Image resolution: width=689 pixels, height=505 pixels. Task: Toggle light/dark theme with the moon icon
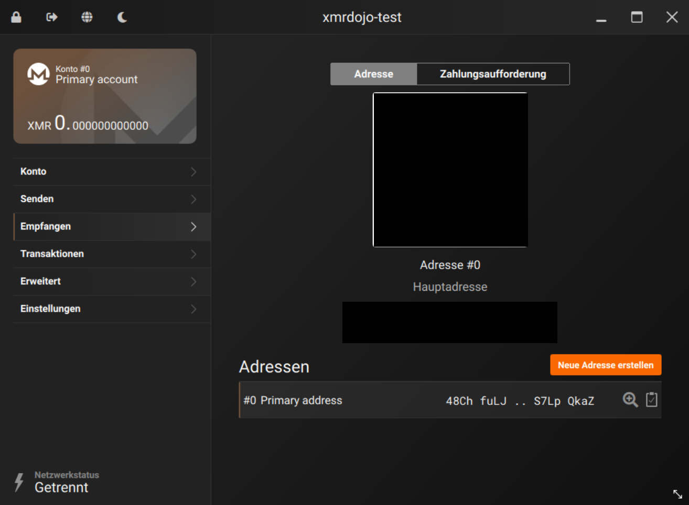click(x=122, y=17)
